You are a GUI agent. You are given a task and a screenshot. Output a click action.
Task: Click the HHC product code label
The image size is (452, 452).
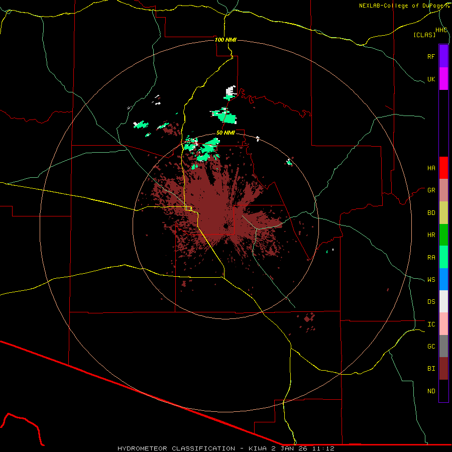(441, 30)
